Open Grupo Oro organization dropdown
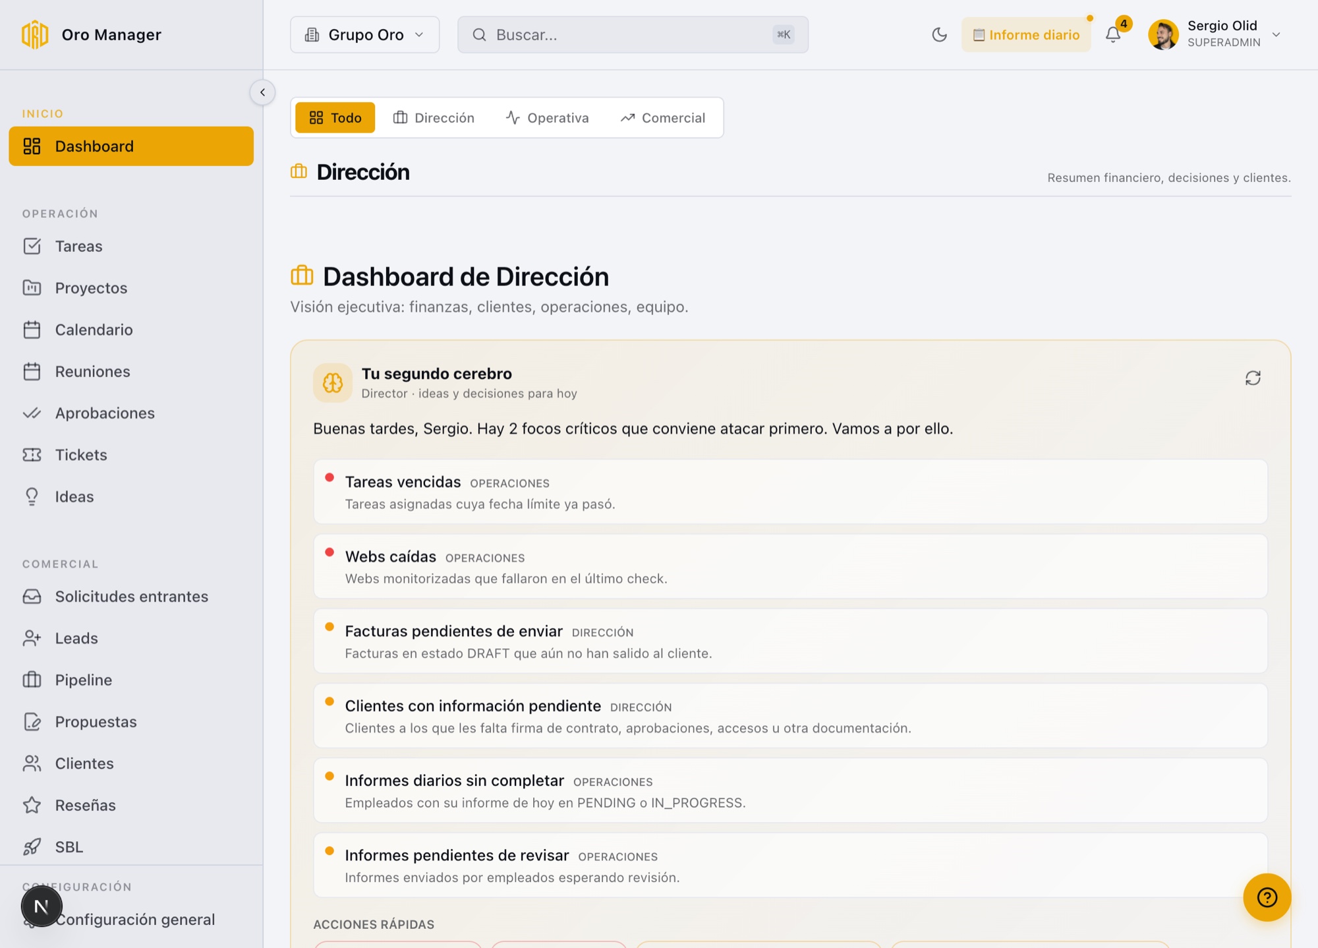This screenshot has width=1318, height=948. [364, 34]
